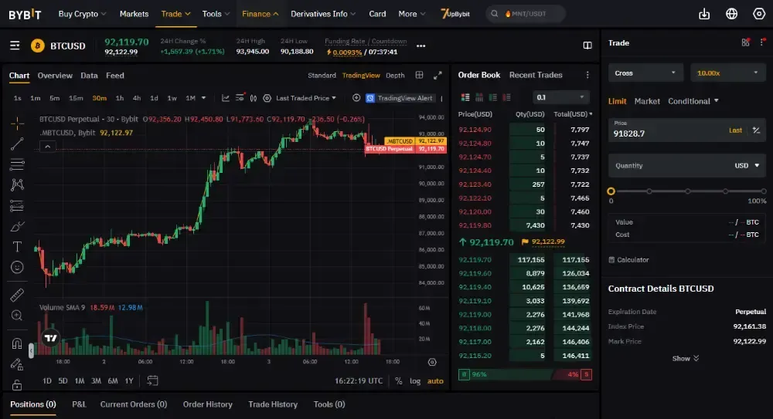Screen dimensions: 773x419
Task: Click the buy/sell ratio bar
Action: click(525, 375)
